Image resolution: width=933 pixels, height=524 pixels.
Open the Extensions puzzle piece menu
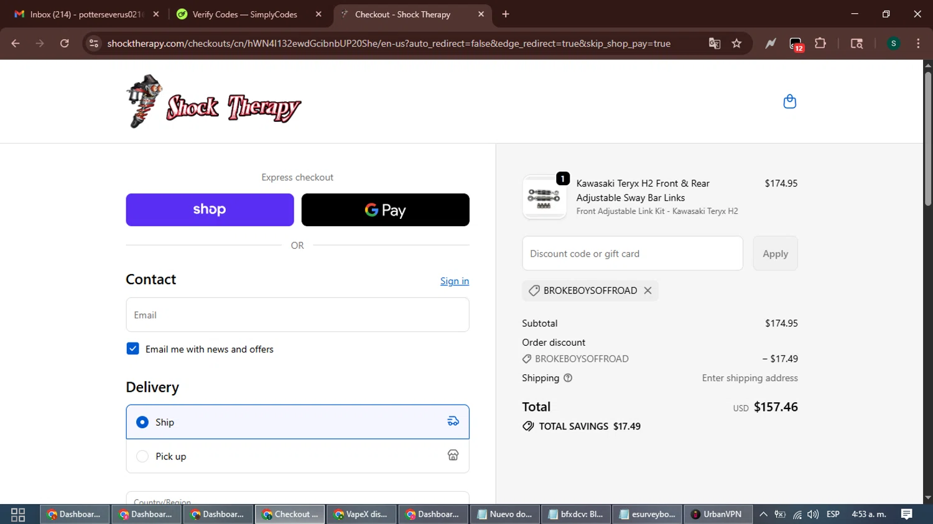[820, 44]
